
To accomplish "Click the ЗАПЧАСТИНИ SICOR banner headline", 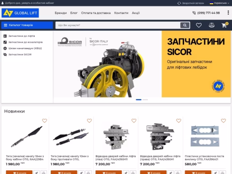I will click(x=196, y=47).
